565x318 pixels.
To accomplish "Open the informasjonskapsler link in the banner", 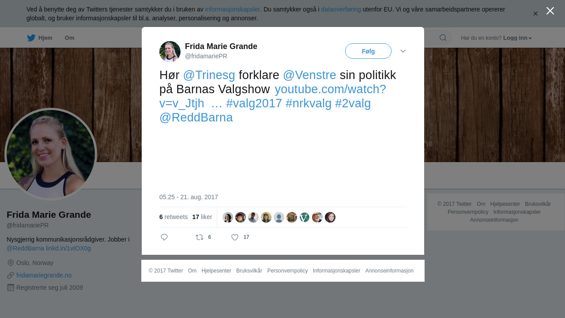I will 232,9.
